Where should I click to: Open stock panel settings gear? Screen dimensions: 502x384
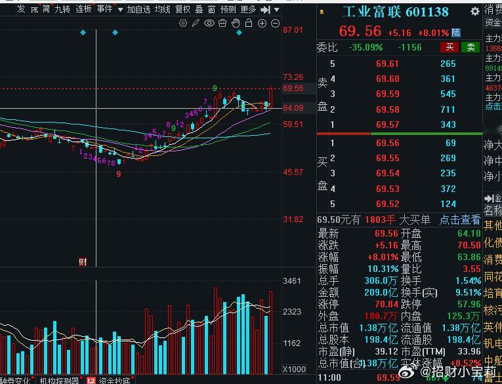(475, 12)
